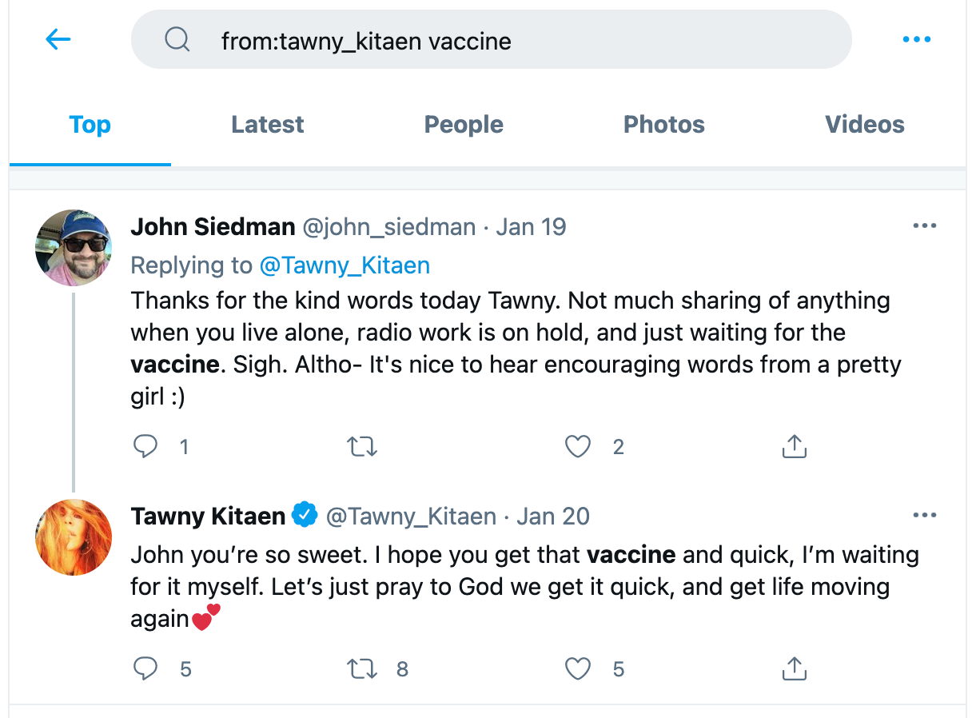The image size is (980, 718).
Task: Open the @Tawny_Kitaen reply link
Action: point(345,265)
